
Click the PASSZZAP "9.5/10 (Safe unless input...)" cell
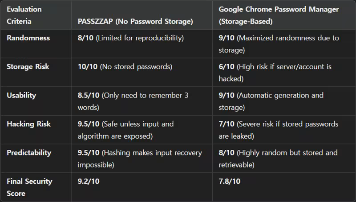[126, 130]
